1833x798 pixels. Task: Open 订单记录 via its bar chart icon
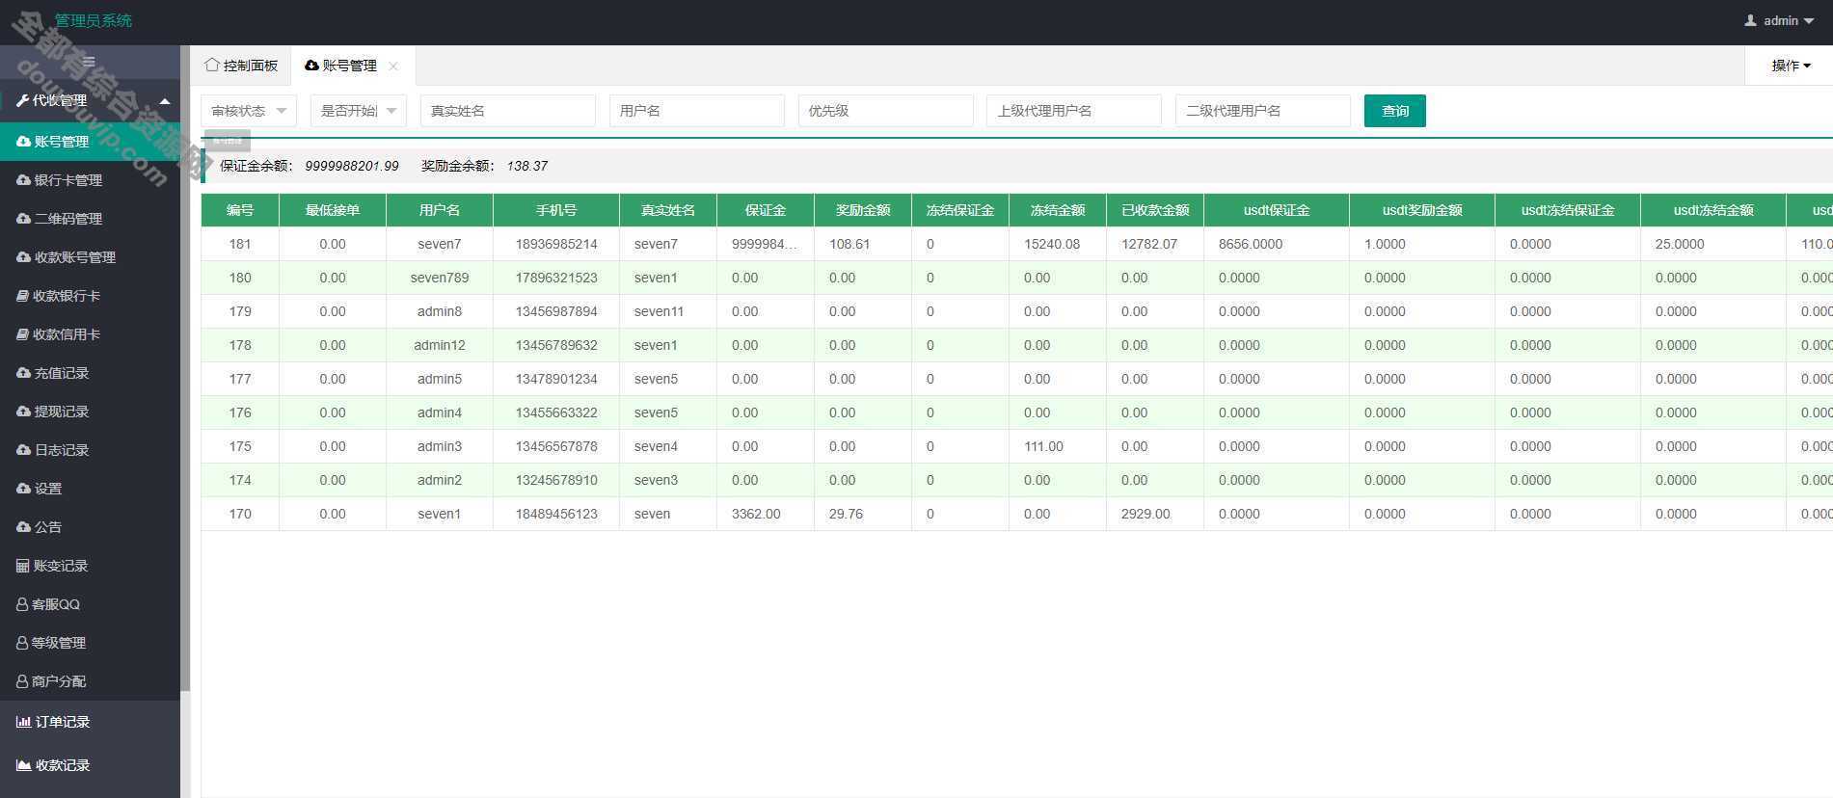point(23,722)
